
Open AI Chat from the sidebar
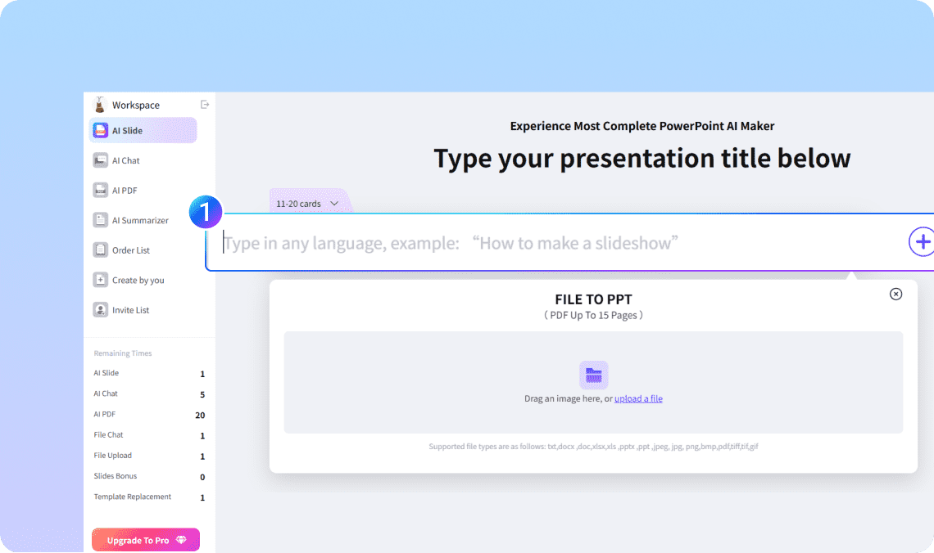coord(100,160)
